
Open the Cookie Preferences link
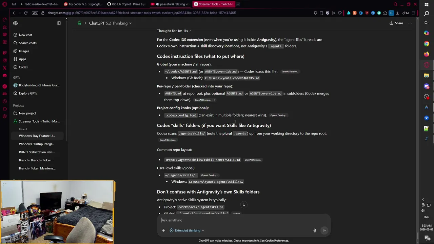[x=277, y=241]
